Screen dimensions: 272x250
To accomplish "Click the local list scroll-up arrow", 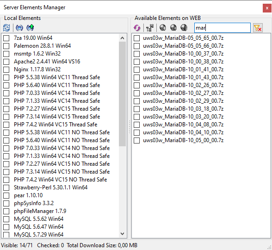I will point(122,38).
